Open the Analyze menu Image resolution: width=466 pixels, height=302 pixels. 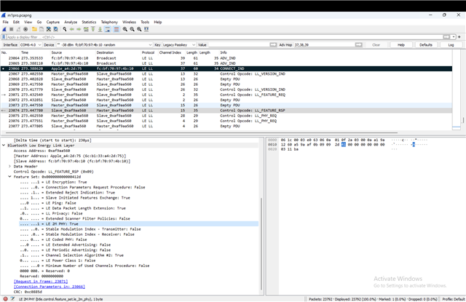(x=71, y=22)
